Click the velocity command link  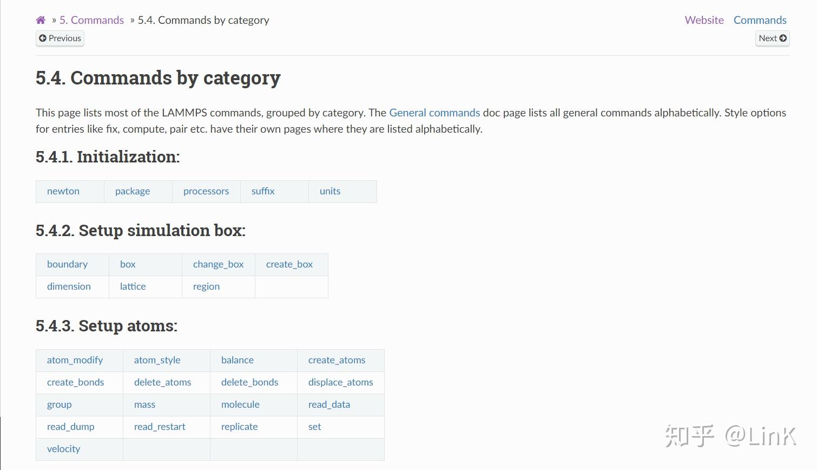pyautogui.click(x=63, y=449)
